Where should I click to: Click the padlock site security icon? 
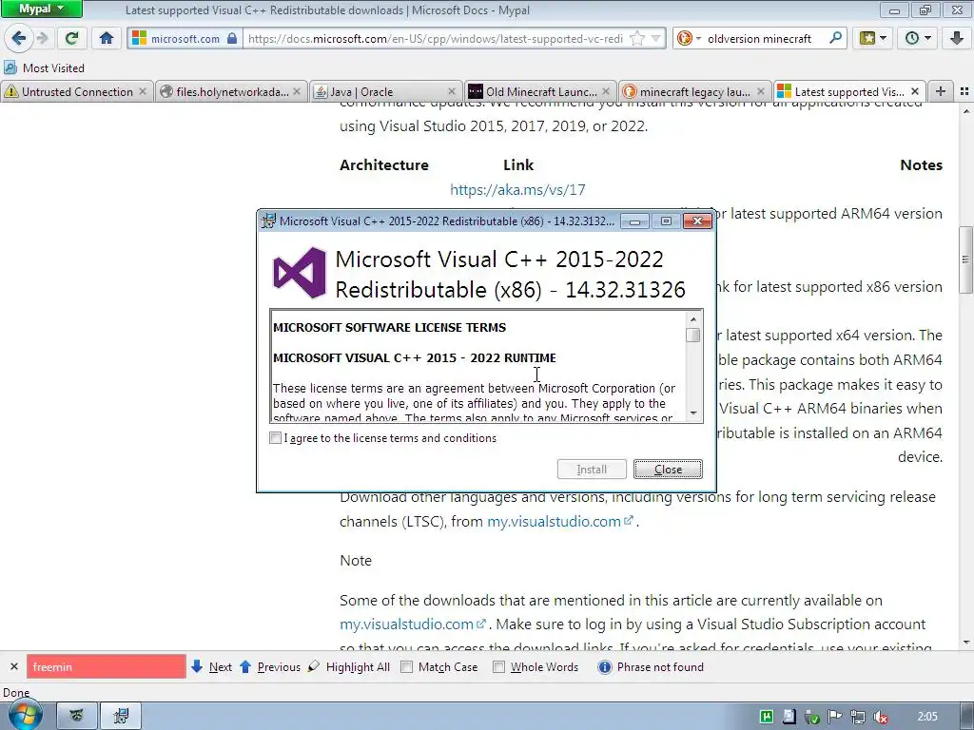click(x=232, y=38)
